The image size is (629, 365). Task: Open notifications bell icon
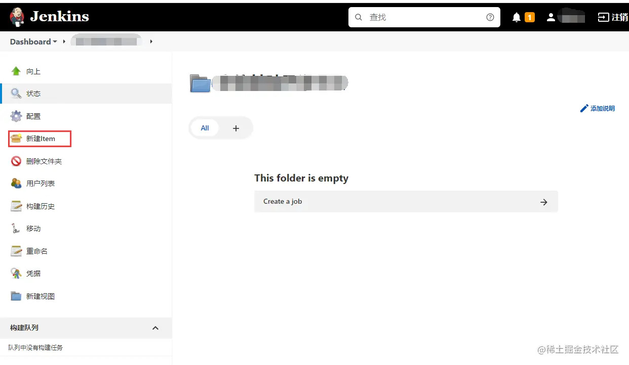click(x=517, y=17)
